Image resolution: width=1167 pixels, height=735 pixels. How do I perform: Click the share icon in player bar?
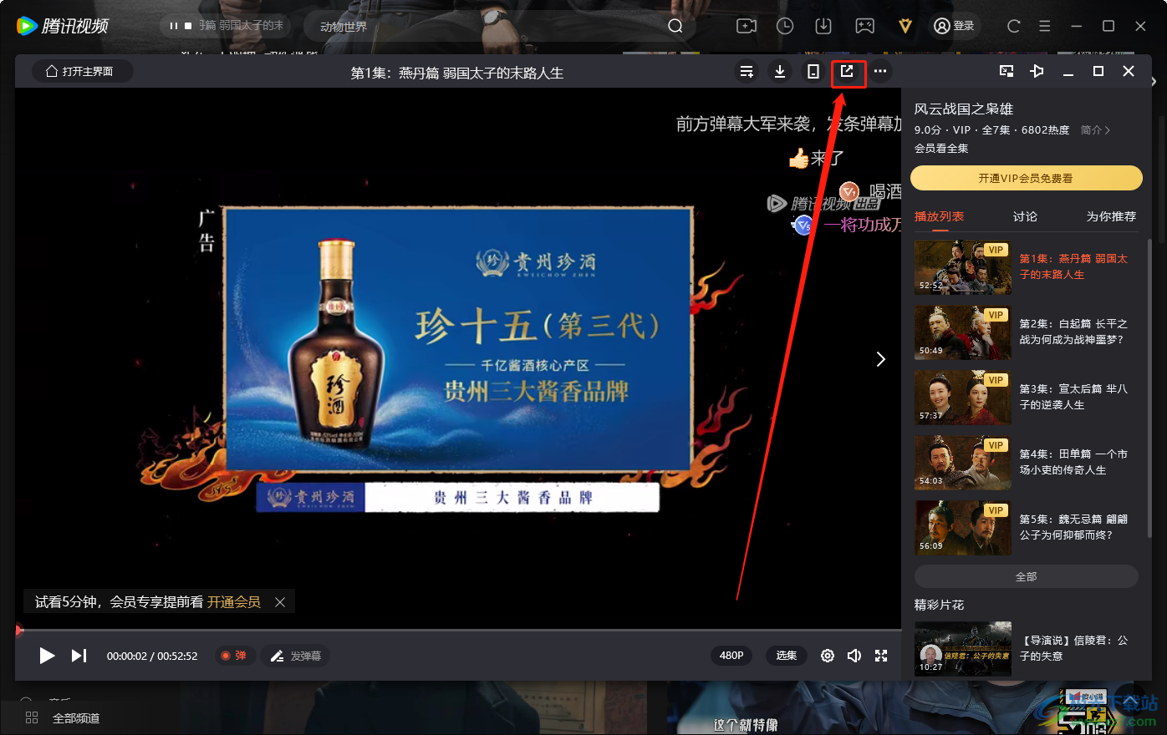pyautogui.click(x=847, y=71)
